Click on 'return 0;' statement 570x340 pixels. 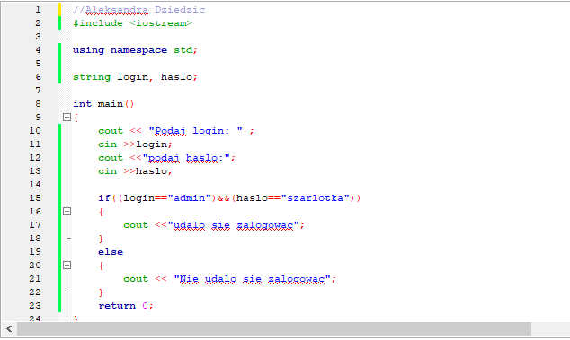(126, 306)
